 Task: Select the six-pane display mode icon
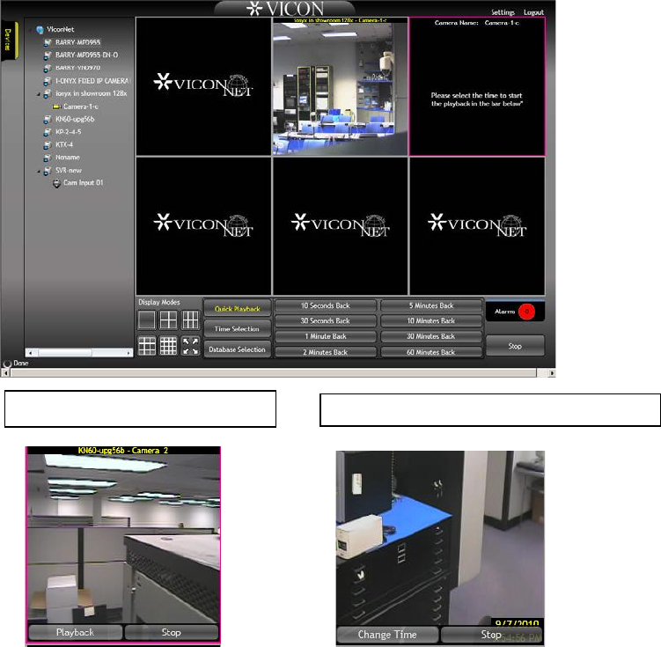coord(190,320)
